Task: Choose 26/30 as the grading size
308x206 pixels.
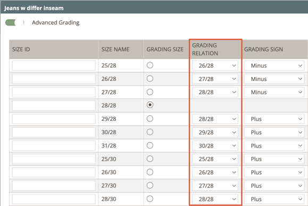Action: pos(150,172)
